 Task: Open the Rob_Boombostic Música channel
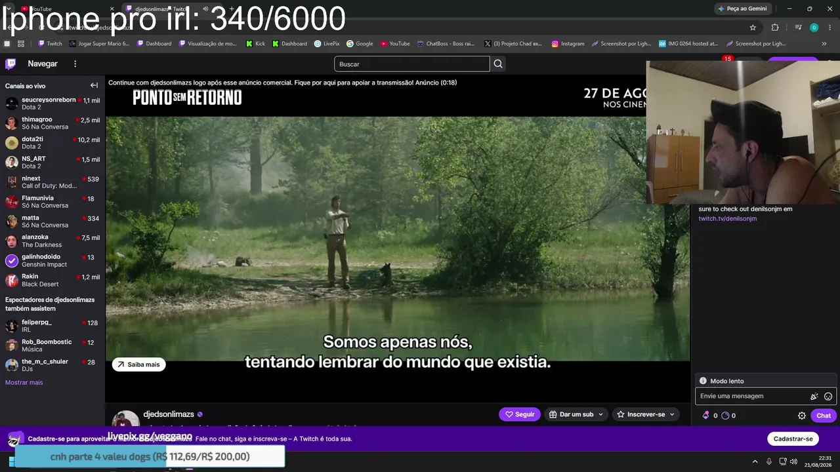point(52,345)
